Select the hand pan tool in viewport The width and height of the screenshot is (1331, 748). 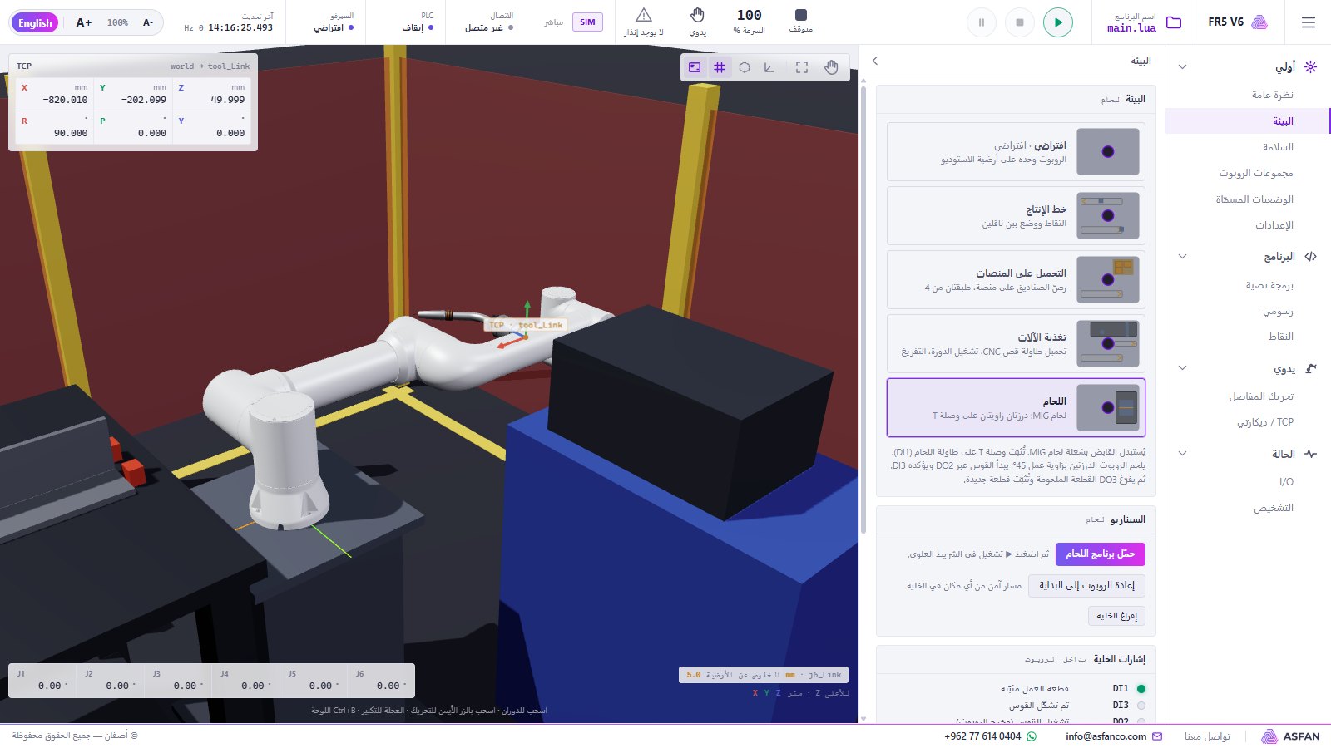[x=831, y=67]
